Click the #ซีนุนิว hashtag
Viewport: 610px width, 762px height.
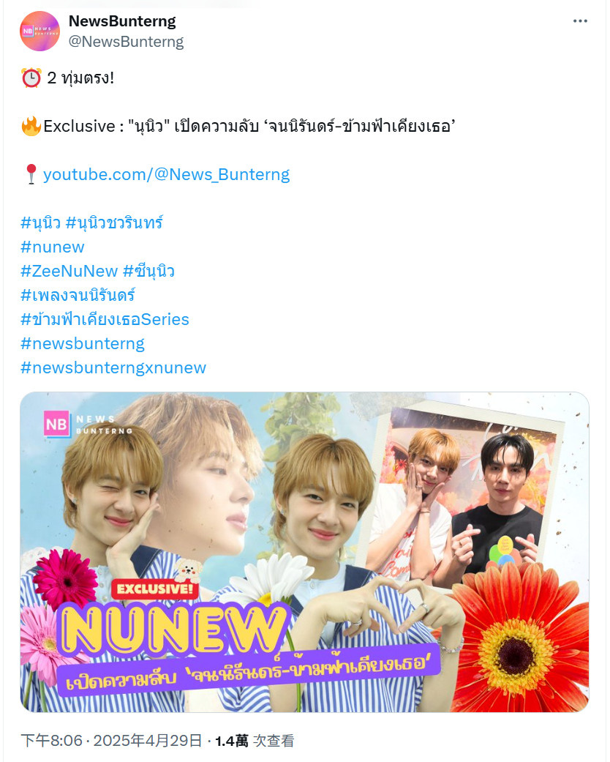pos(148,271)
